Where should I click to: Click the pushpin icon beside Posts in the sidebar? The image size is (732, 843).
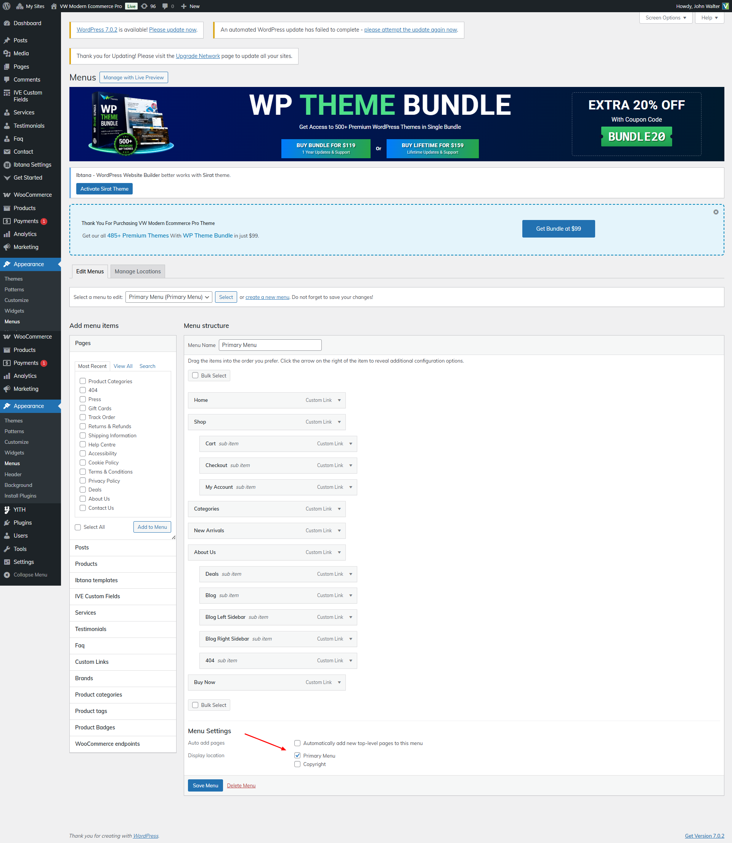pyautogui.click(x=7, y=40)
